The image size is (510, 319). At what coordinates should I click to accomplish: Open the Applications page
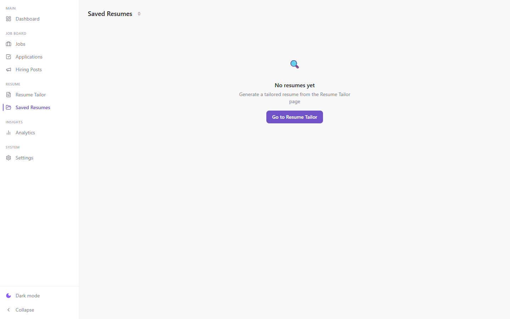(39, 57)
